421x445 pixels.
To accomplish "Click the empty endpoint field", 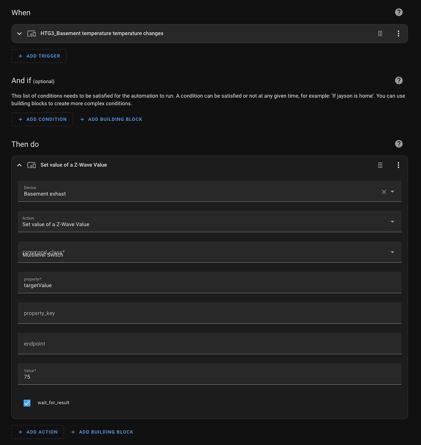I will pos(209,344).
